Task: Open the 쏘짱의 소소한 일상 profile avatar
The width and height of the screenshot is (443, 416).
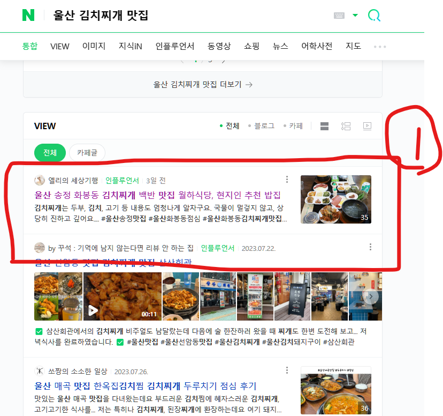Action: click(x=40, y=371)
